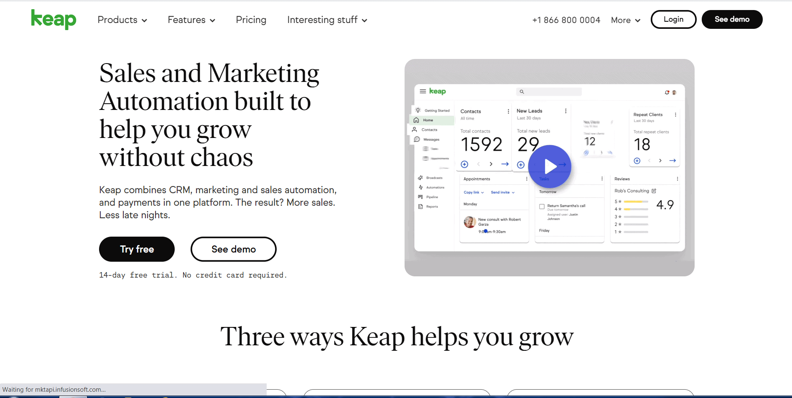Viewport: 792px width, 398px height.
Task: Open the Appointments card three-dot menu
Action: click(527, 179)
